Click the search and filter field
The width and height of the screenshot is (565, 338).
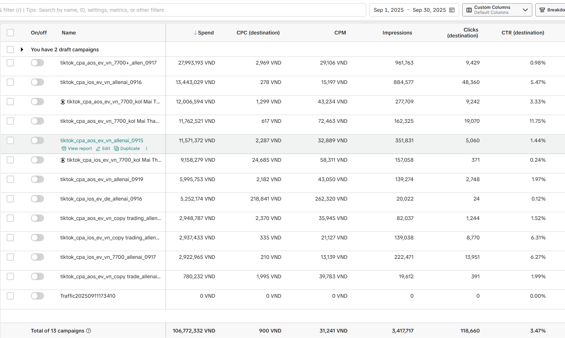pos(183,10)
